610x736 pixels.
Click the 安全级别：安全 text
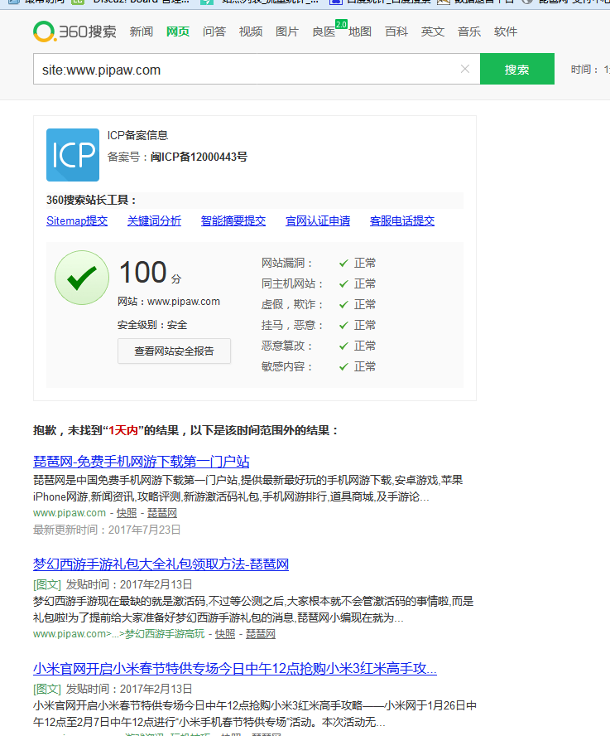pyautogui.click(x=152, y=325)
